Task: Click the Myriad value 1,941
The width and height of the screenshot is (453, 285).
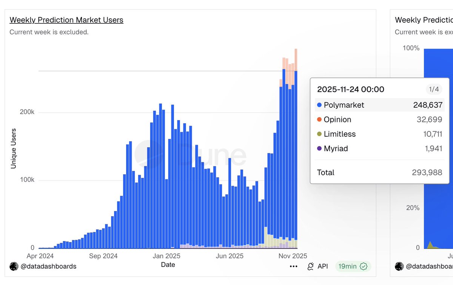Action: (x=433, y=148)
